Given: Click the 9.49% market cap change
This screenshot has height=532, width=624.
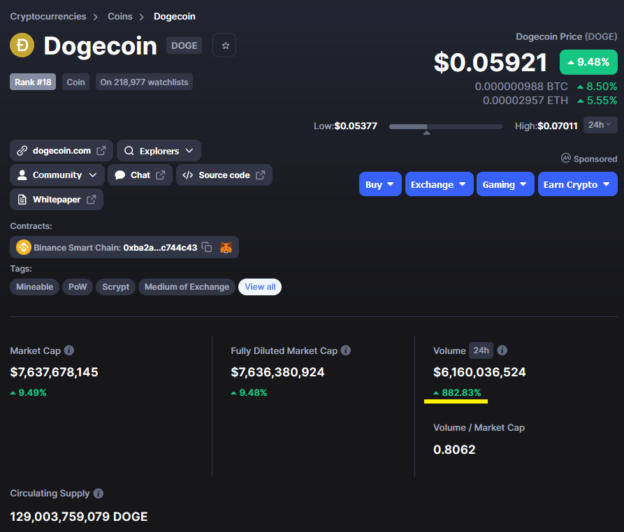Looking at the screenshot, I should [28, 393].
